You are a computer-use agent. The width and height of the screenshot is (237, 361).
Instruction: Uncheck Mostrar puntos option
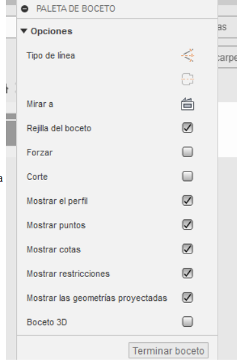point(187,224)
